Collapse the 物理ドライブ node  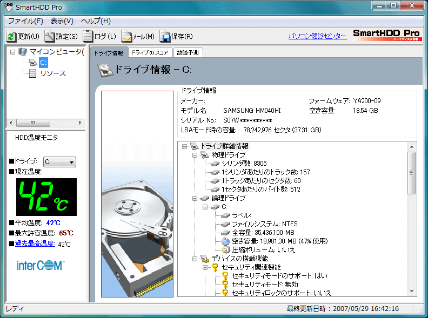pos(195,155)
